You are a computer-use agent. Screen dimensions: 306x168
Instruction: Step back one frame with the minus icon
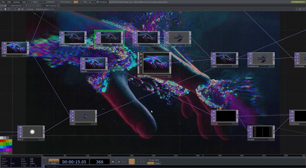[138, 162]
